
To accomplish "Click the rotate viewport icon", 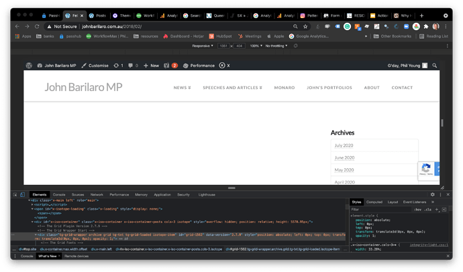I will pos(295,46).
